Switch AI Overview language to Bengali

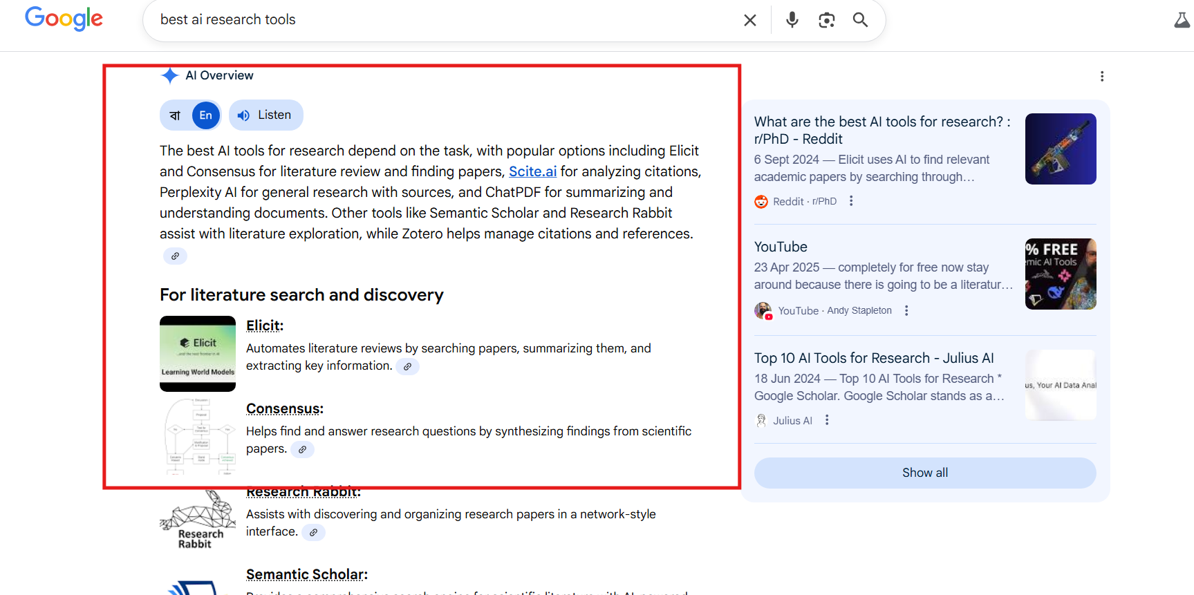coord(175,115)
